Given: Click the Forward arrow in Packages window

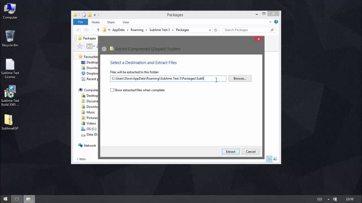Looking at the screenshot, I should click(x=86, y=30).
